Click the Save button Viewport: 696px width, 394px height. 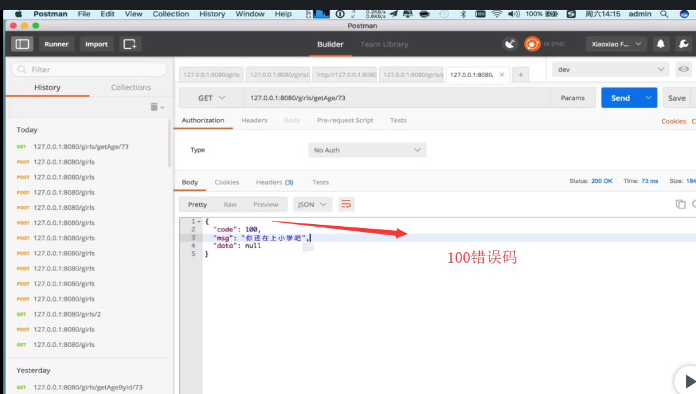677,97
